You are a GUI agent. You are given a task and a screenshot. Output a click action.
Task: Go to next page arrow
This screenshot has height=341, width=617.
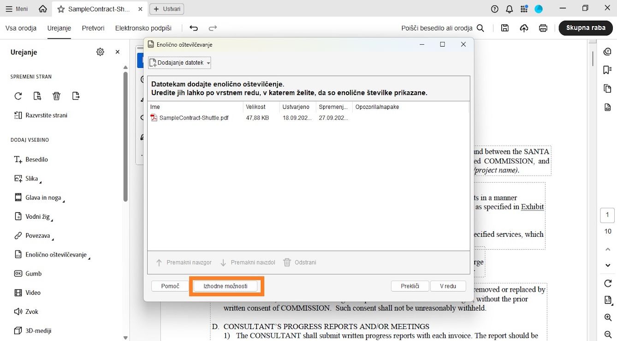(x=608, y=265)
